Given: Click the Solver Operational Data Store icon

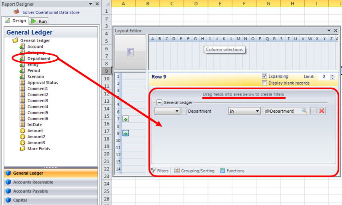Looking at the screenshot, I should coord(16,12).
